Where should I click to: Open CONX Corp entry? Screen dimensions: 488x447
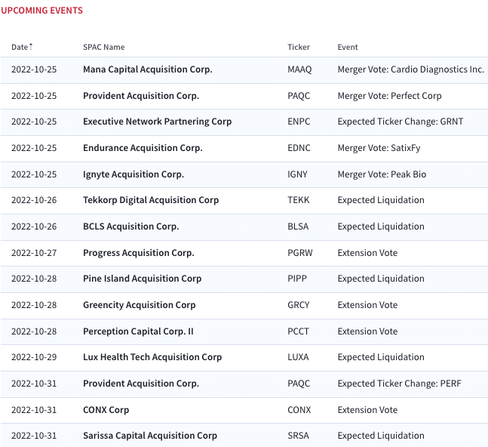[106, 410]
